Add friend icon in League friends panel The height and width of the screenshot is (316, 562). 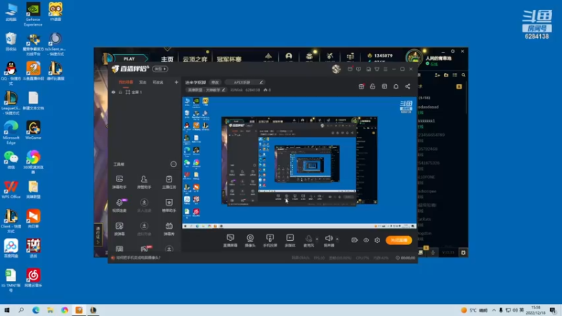click(437, 75)
